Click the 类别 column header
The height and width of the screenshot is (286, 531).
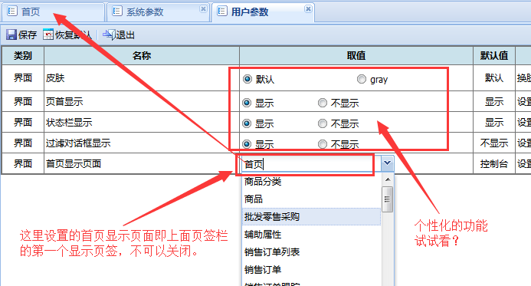(23, 55)
